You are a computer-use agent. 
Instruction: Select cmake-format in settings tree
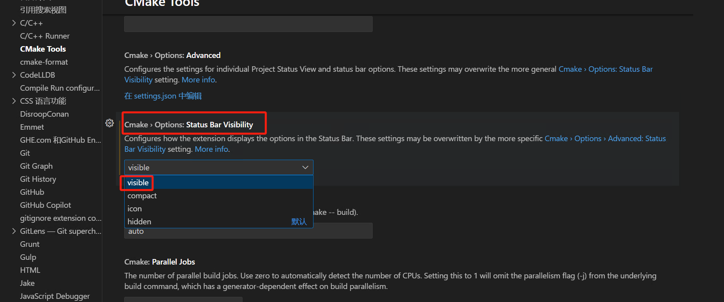click(x=44, y=62)
